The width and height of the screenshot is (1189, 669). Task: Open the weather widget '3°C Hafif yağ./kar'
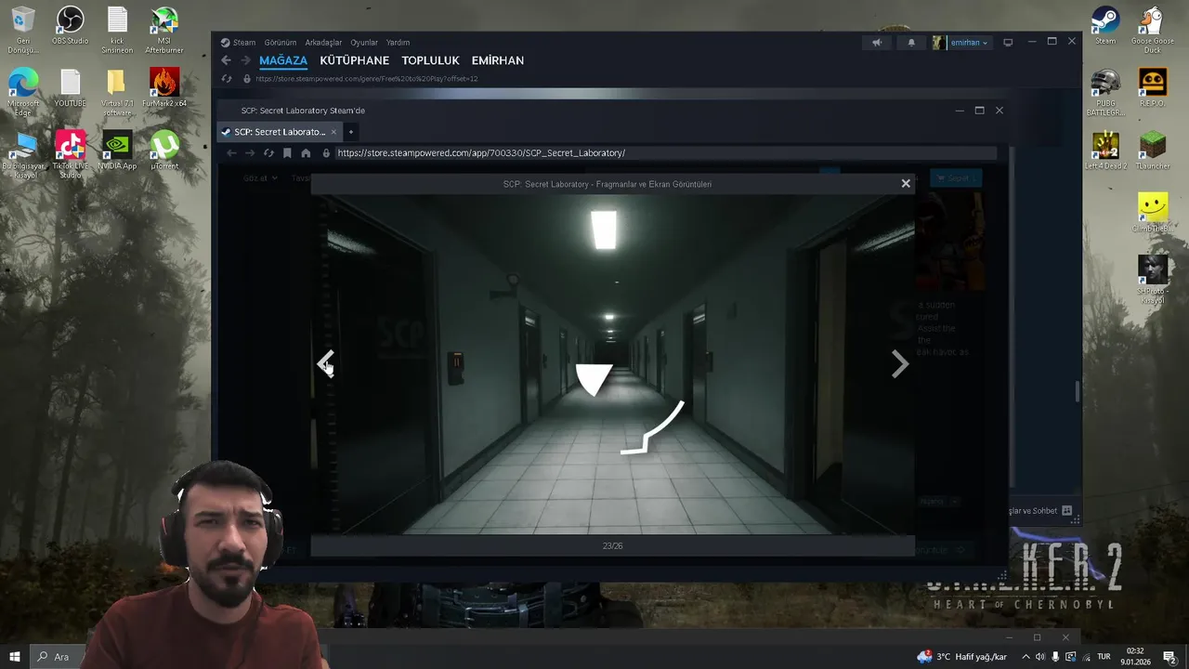tap(961, 657)
